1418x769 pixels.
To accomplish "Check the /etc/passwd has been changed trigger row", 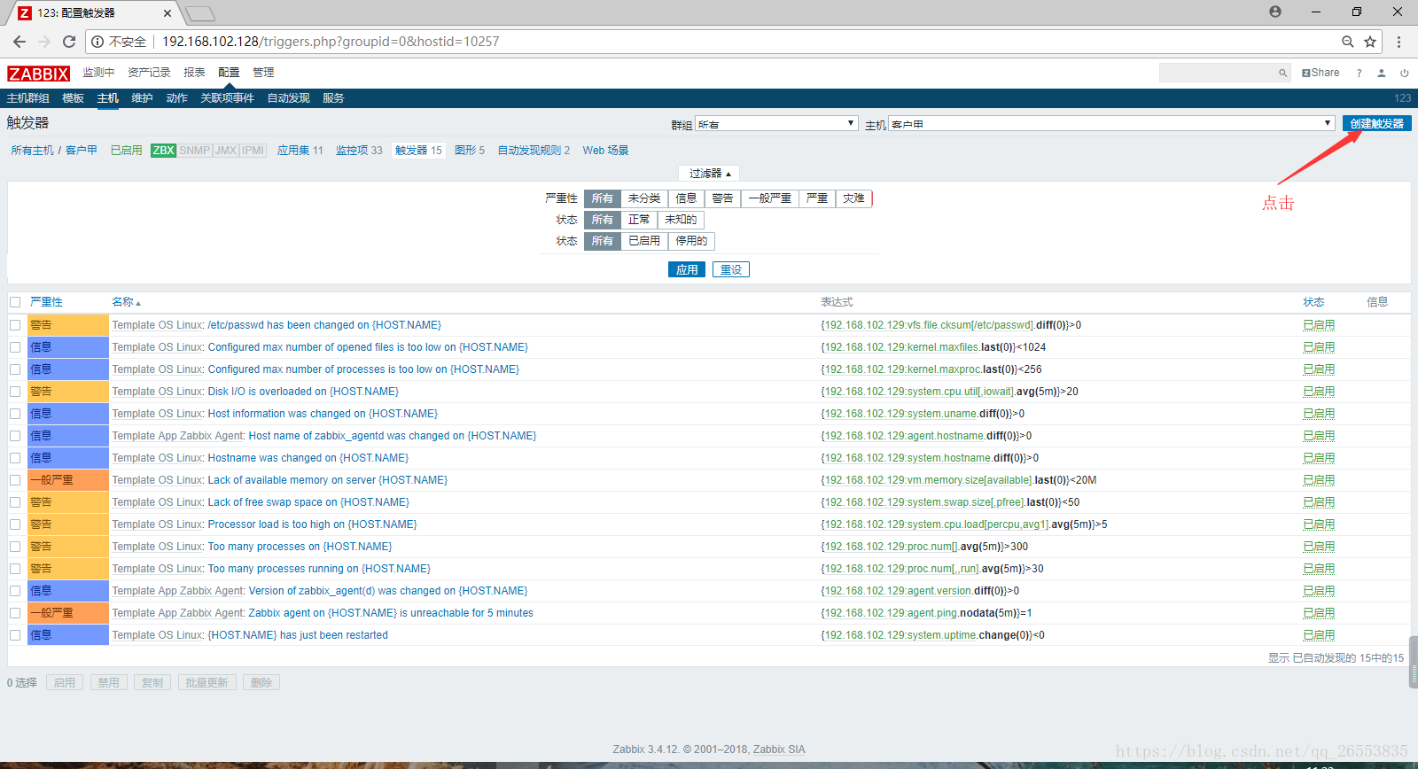I will click(15, 325).
